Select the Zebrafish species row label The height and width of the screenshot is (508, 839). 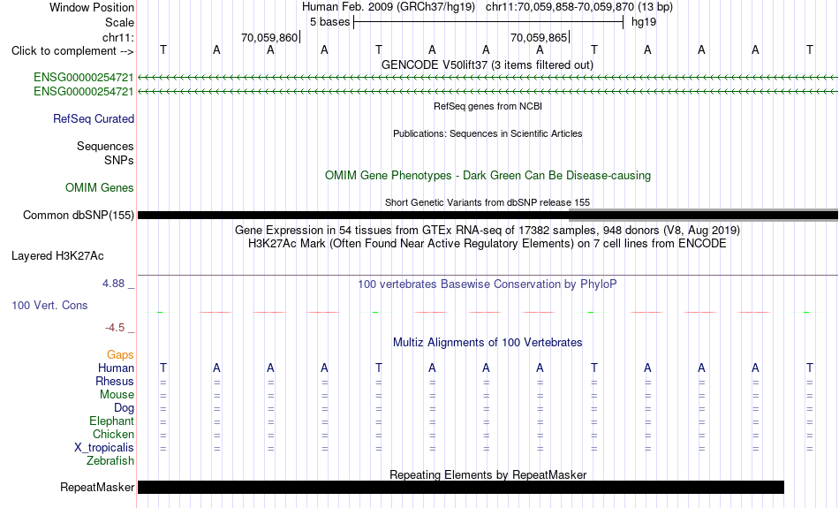pyautogui.click(x=110, y=461)
